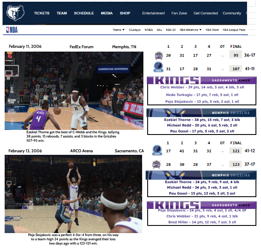Visit the Community section
Viewport: 261px width, 250px height.
click(x=232, y=13)
